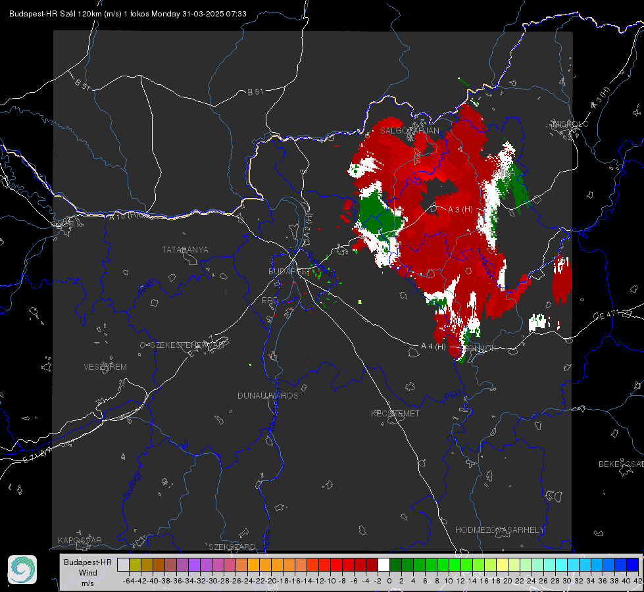Click the MISKOLC city label
The image size is (644, 592).
570,124
